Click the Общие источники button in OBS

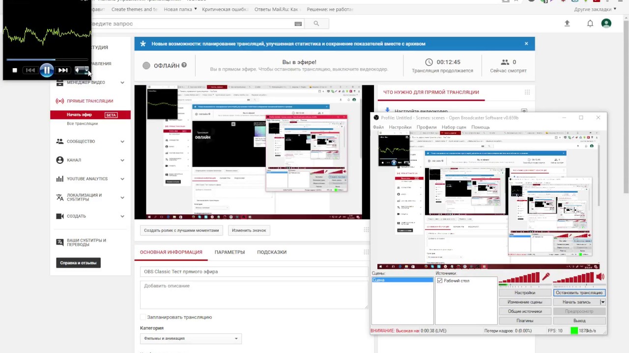click(525, 311)
